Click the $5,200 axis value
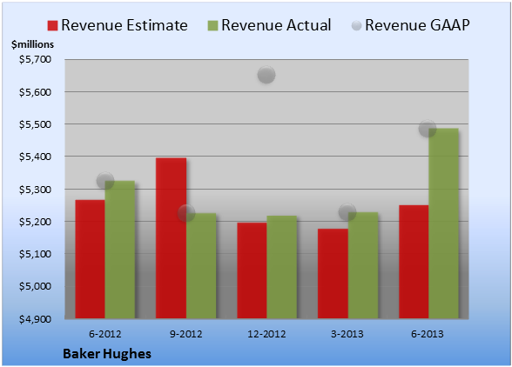Viewport: 512px width, 367px height. pos(35,222)
